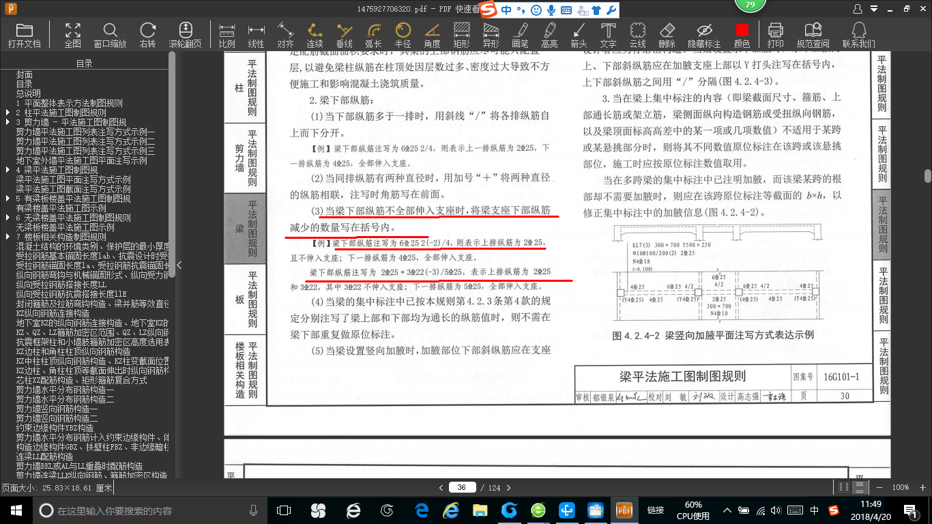Show hidden system tray icons
Image resolution: width=932 pixels, height=524 pixels.
[729, 510]
